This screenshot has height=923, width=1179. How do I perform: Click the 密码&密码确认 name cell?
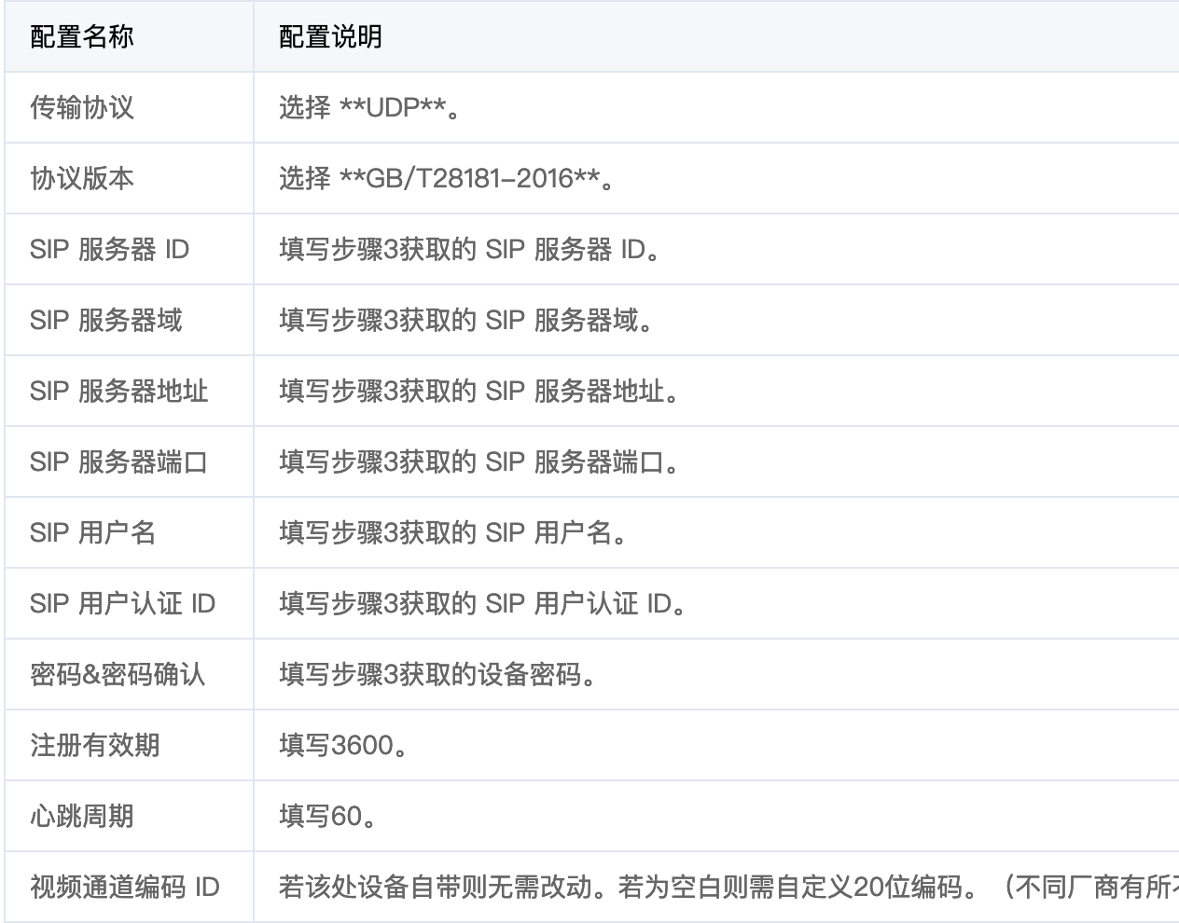[x=118, y=675]
